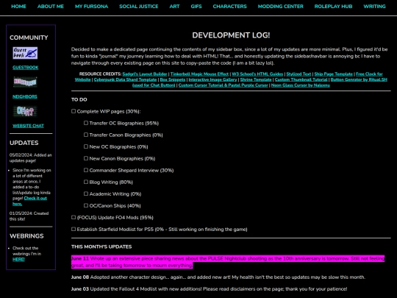Open Custom Thumbnail Tutorial link
This screenshot has width=397, height=298.
pos(301,79)
